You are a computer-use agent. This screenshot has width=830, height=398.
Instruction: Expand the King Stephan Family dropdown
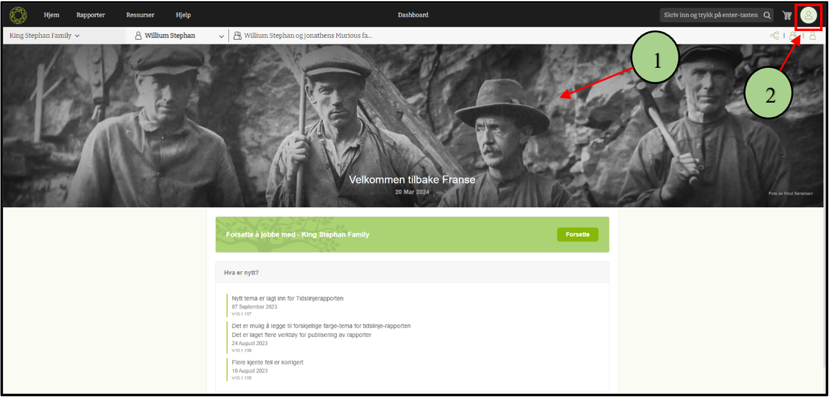(x=45, y=36)
